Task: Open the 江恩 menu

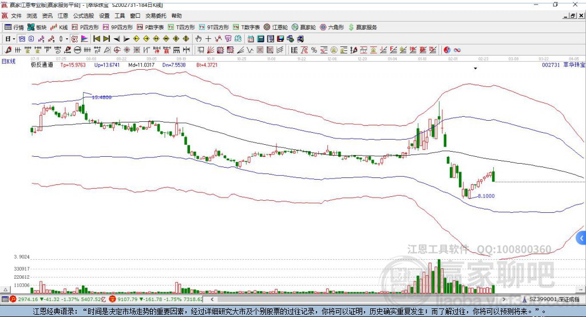Action: point(63,15)
